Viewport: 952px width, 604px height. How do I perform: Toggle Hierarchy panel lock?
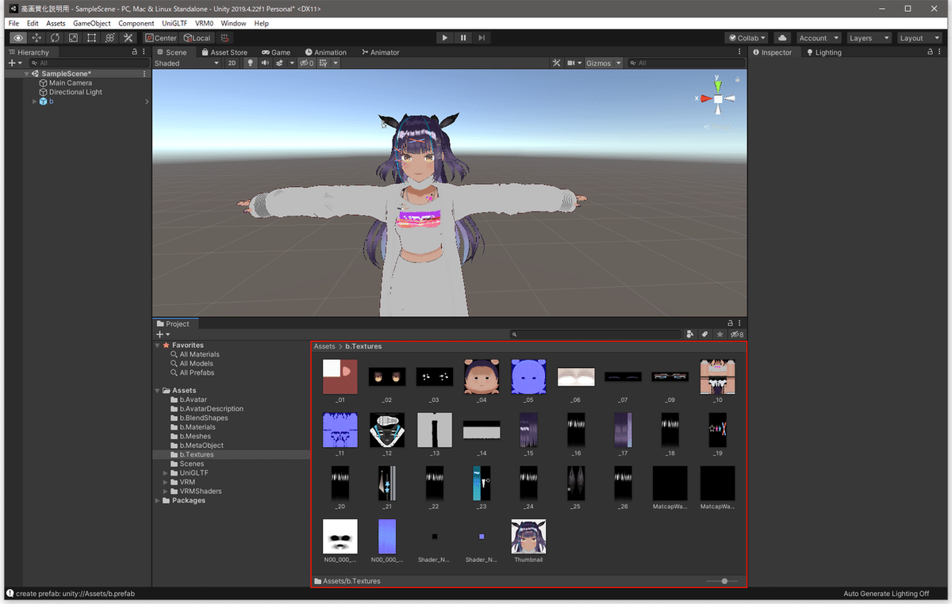[x=135, y=52]
